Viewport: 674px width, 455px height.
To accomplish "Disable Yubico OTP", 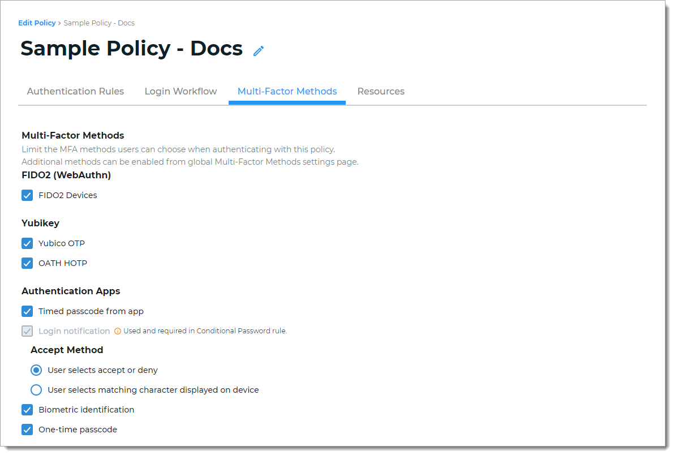I will pyautogui.click(x=27, y=243).
